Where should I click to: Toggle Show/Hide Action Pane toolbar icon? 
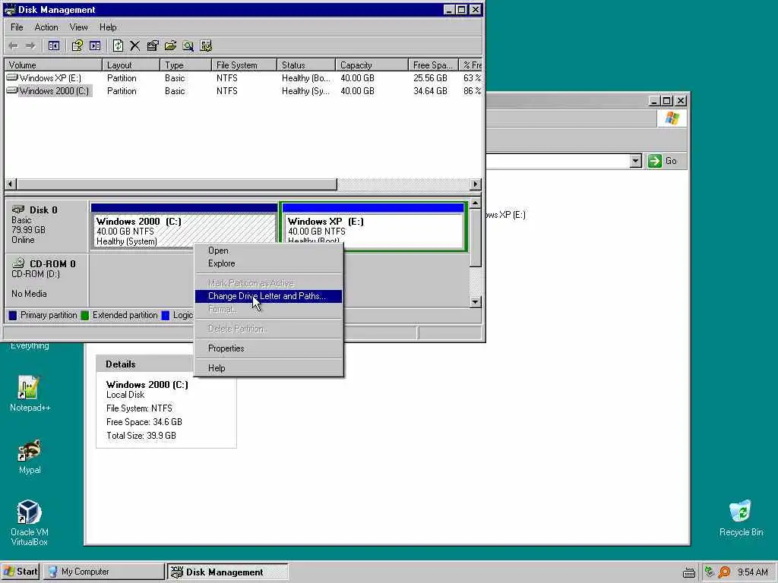95,46
